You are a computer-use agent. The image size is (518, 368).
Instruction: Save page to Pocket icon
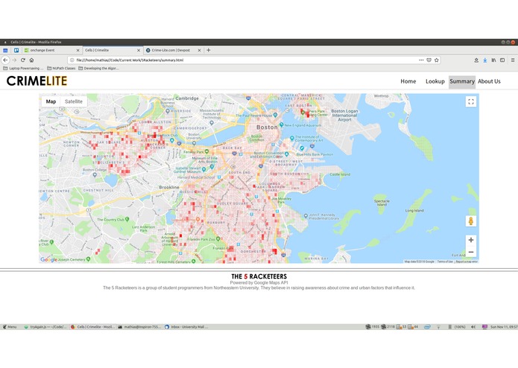[429, 60]
